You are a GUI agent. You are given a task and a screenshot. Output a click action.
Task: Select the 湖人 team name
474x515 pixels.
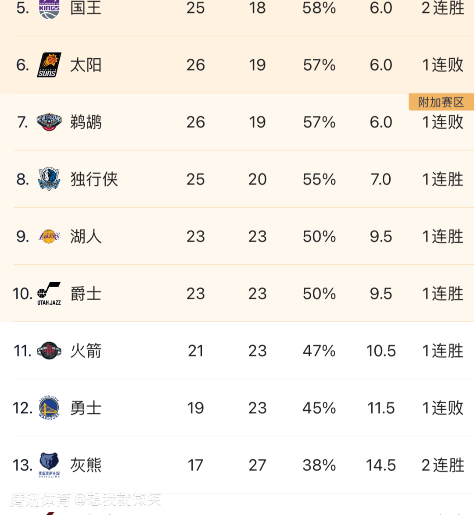pyautogui.click(x=86, y=236)
